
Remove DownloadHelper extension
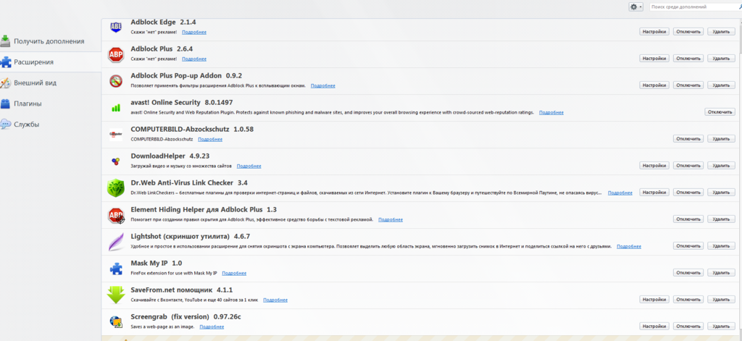point(721,166)
